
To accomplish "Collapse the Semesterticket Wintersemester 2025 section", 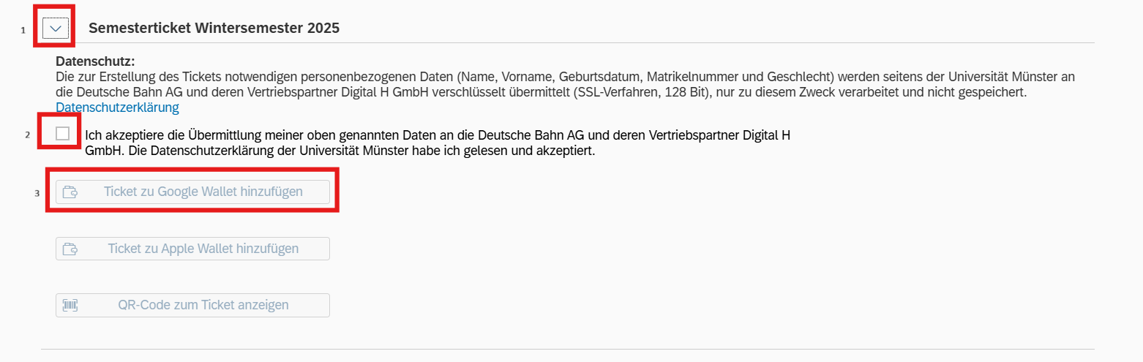I will 55,29.
